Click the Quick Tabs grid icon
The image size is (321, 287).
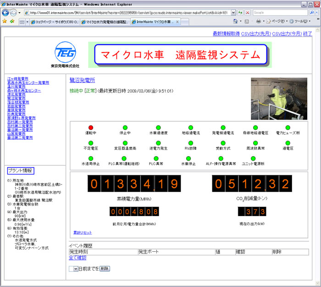(x=22, y=22)
